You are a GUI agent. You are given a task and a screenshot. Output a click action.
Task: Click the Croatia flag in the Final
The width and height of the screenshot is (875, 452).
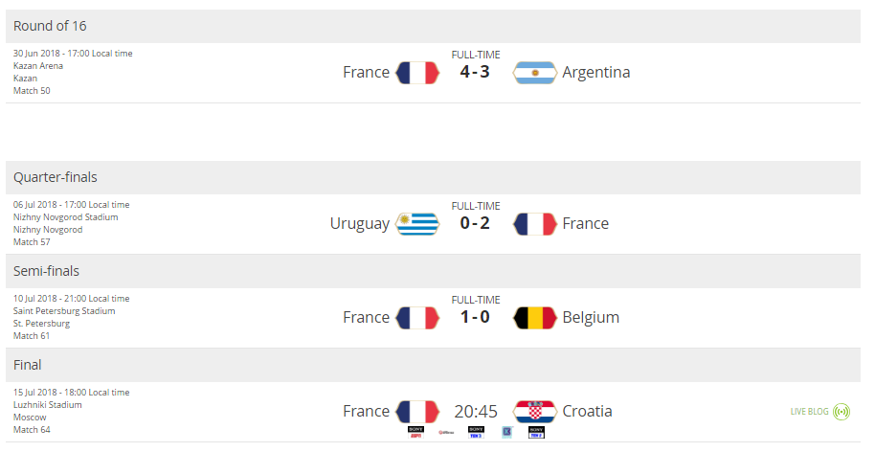tap(534, 412)
